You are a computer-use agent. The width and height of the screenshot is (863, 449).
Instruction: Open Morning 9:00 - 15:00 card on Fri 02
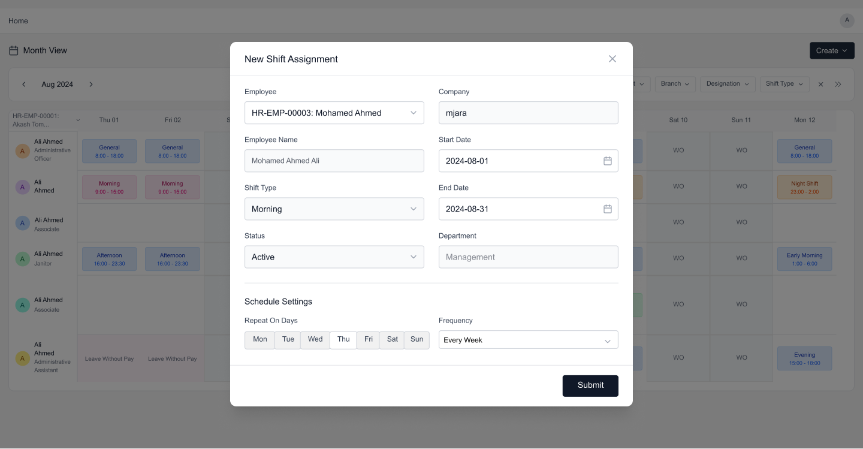[172, 187]
